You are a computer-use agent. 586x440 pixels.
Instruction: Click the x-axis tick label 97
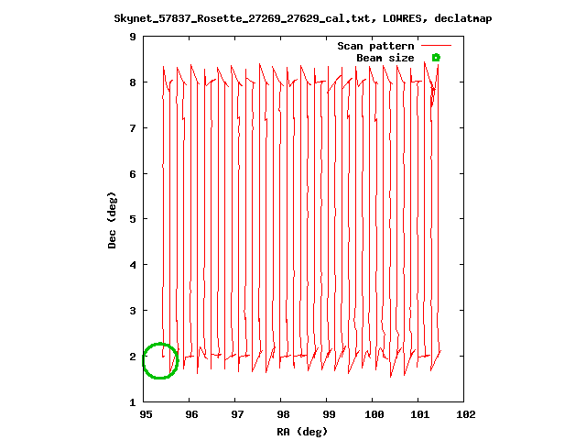pos(237,414)
